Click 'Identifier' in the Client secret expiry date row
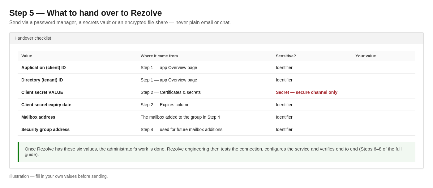This screenshot has width=433, height=188. click(284, 105)
